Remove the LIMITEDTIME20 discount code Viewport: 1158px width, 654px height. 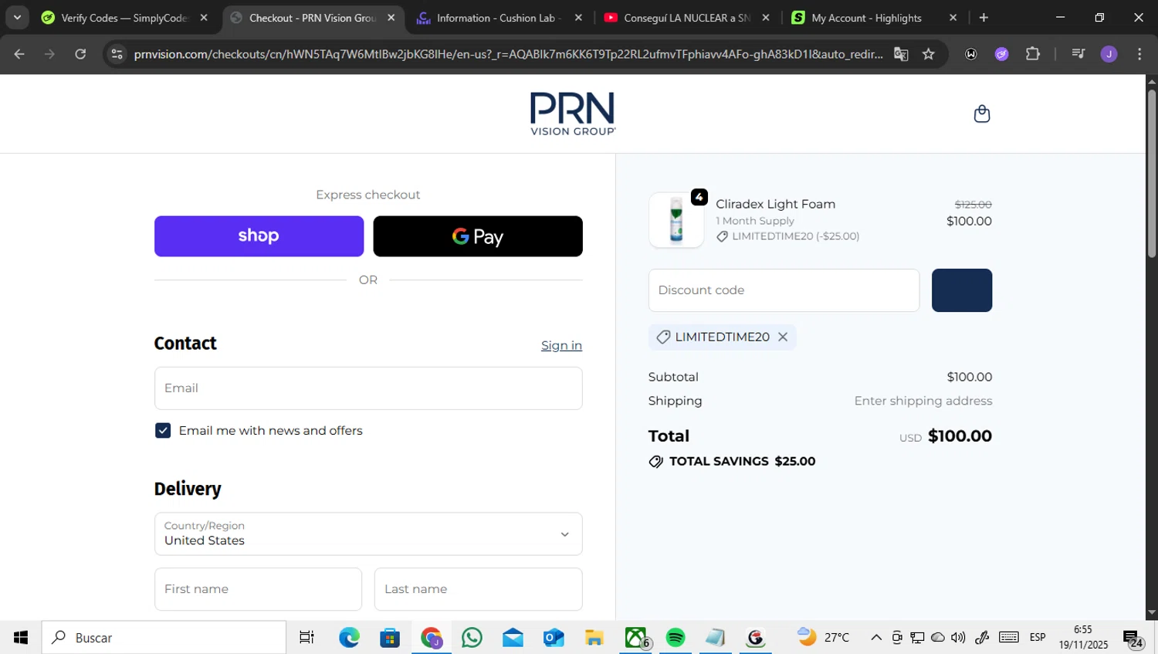coord(783,337)
